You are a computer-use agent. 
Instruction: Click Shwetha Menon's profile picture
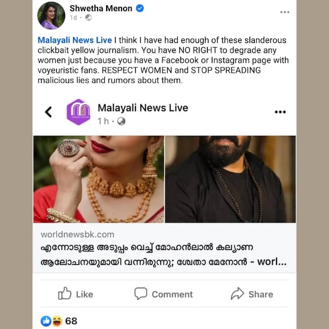pyautogui.click(x=51, y=15)
